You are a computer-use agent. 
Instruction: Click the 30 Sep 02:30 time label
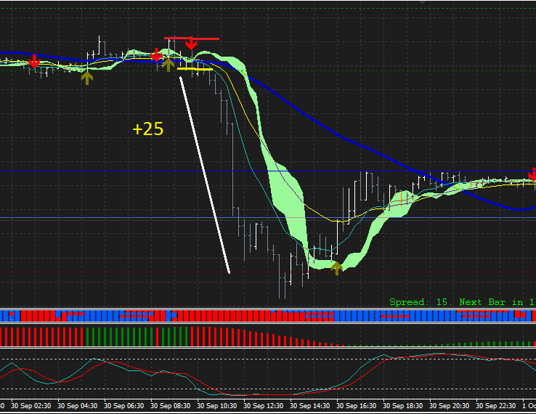click(x=31, y=406)
